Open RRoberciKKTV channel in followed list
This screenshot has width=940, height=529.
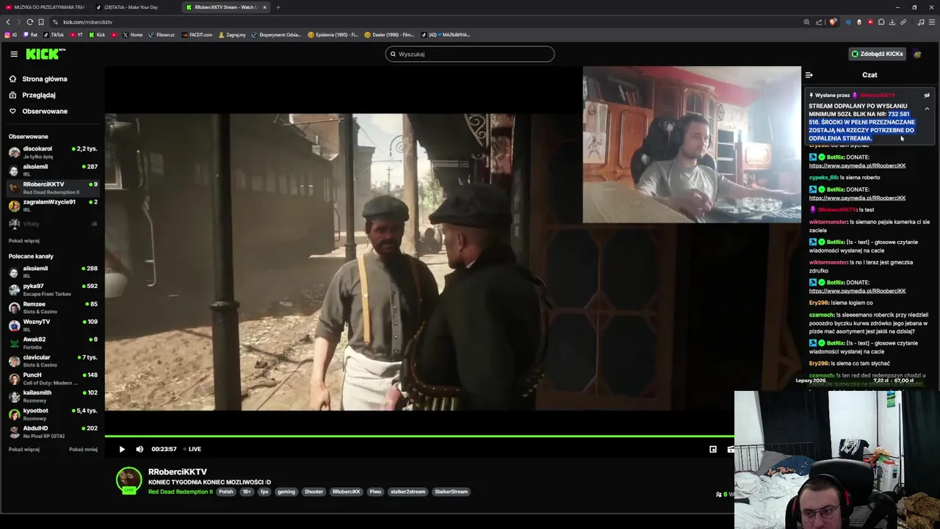pyautogui.click(x=53, y=188)
